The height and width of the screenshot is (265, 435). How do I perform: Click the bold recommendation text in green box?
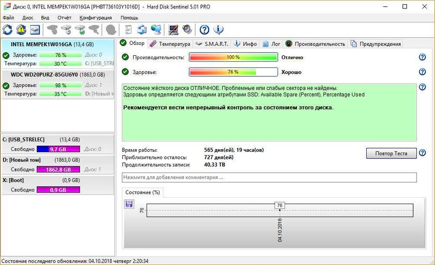click(x=228, y=107)
